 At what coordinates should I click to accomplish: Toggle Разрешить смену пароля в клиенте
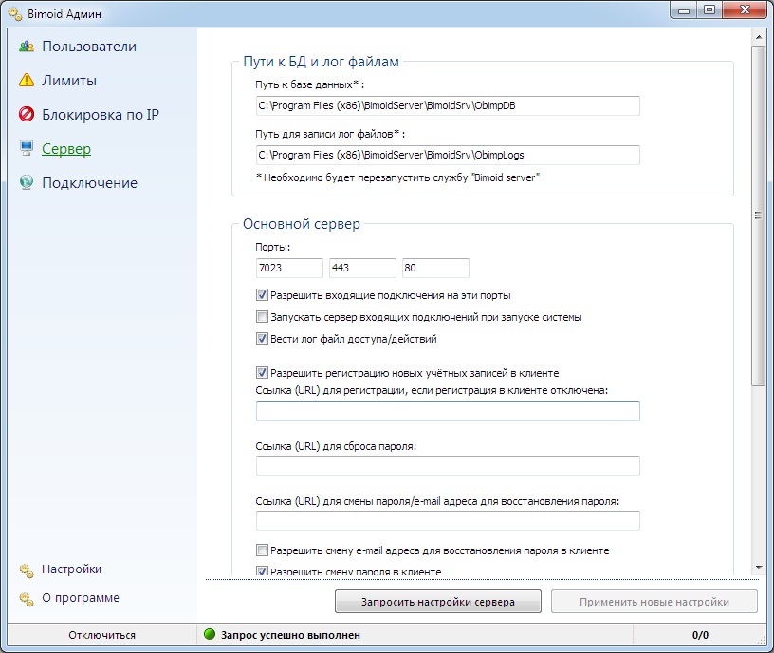point(262,570)
